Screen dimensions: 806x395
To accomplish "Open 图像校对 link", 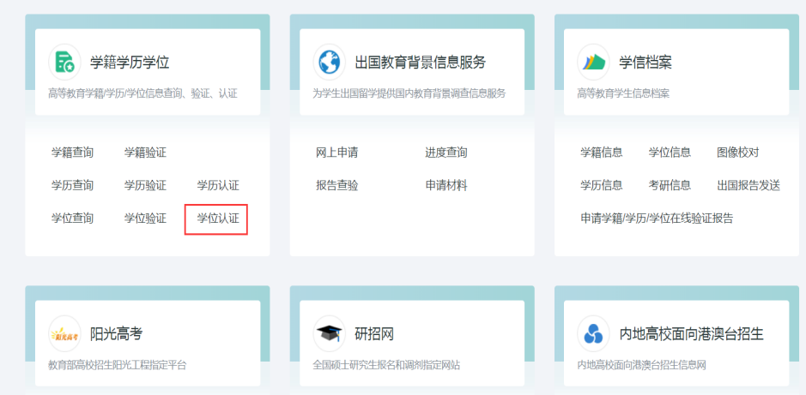I will pos(737,153).
